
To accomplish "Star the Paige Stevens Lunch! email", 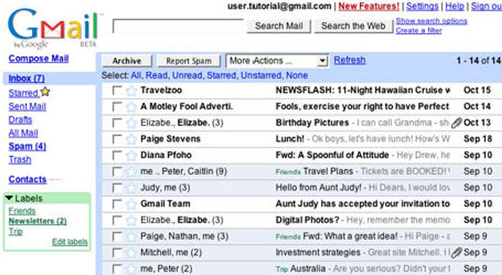I will (131, 139).
